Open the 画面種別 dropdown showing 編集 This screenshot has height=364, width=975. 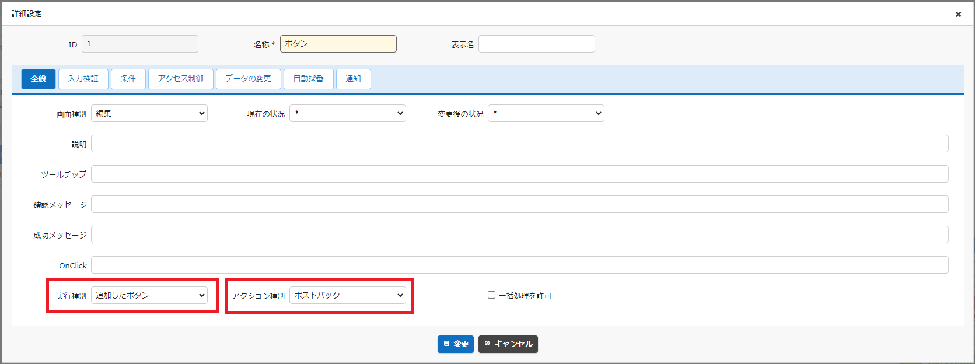(149, 113)
